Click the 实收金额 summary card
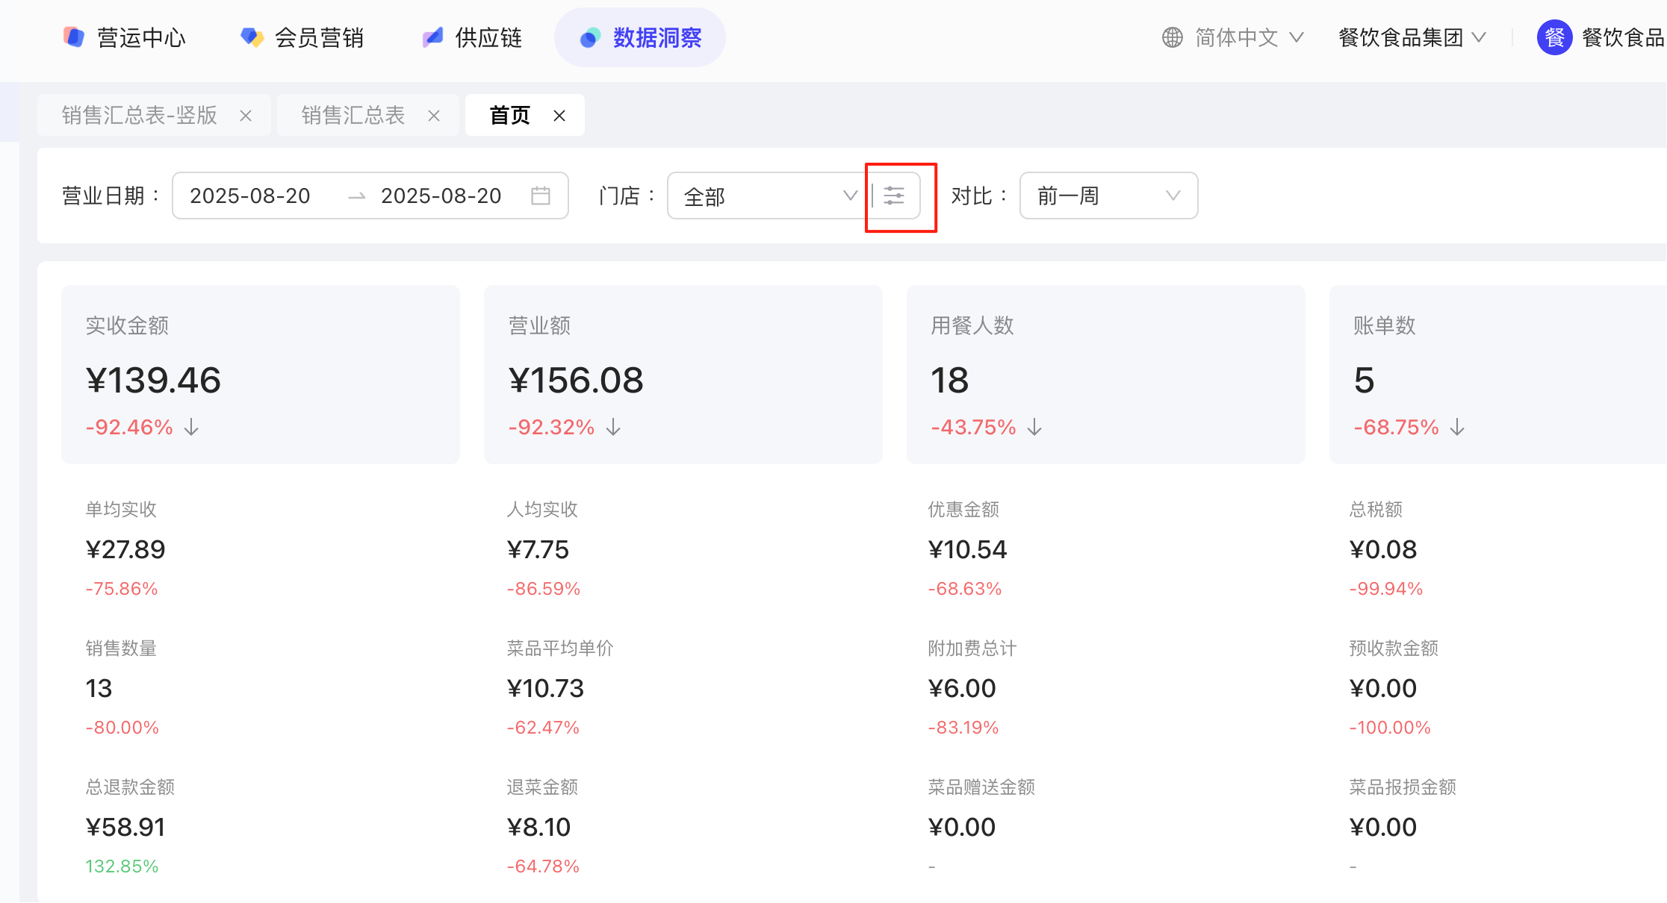This screenshot has width=1667, height=903. pos(261,375)
